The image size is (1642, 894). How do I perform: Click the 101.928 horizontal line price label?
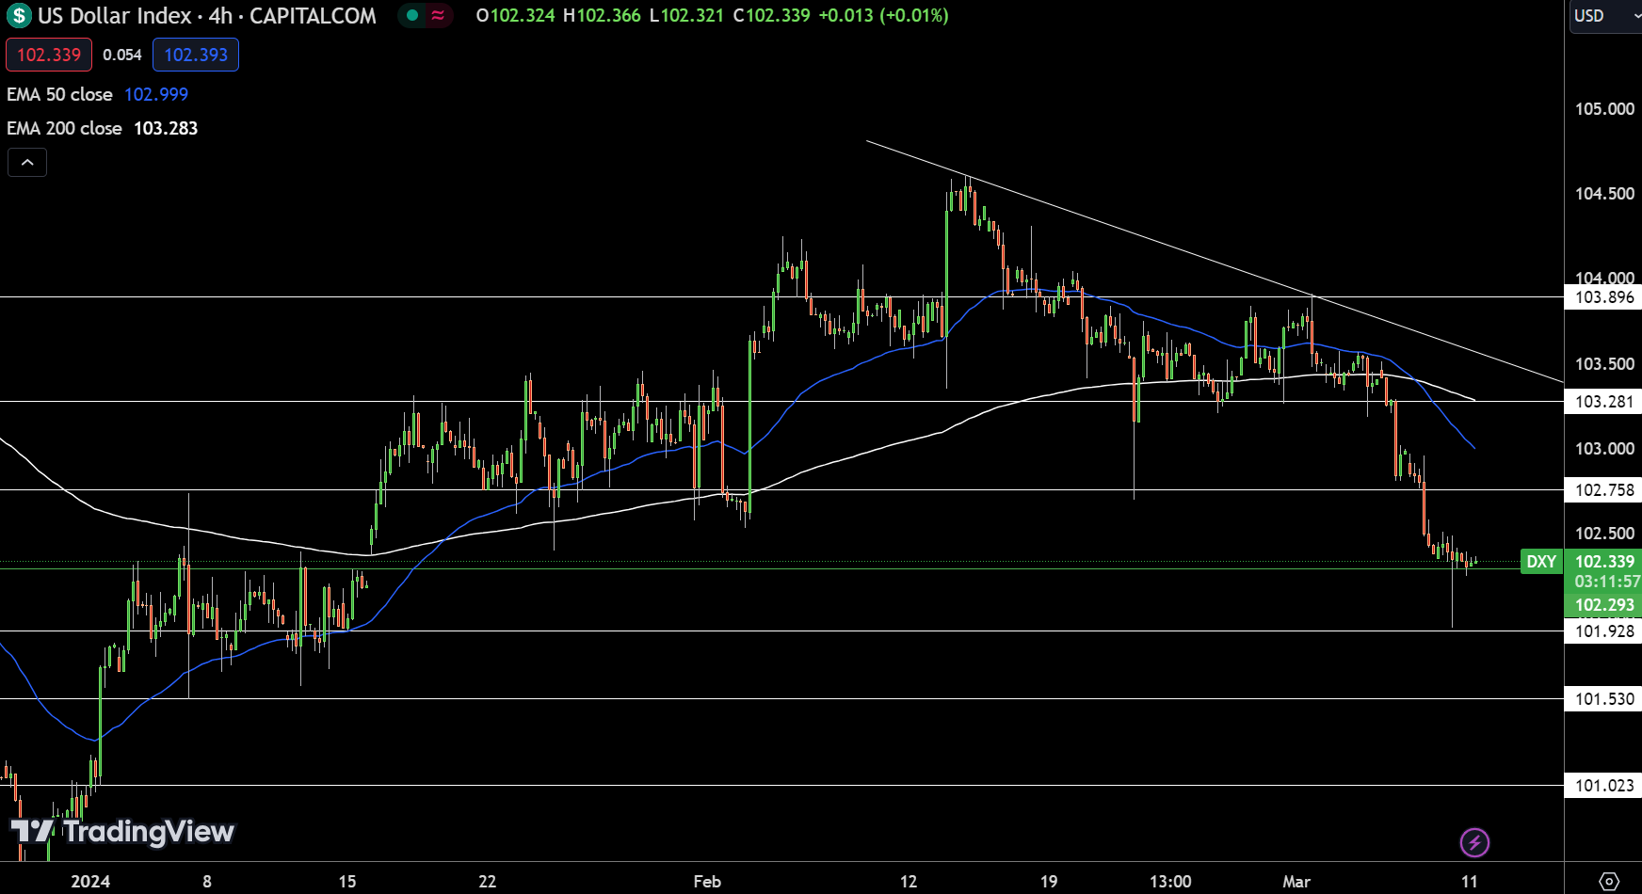pyautogui.click(x=1603, y=631)
